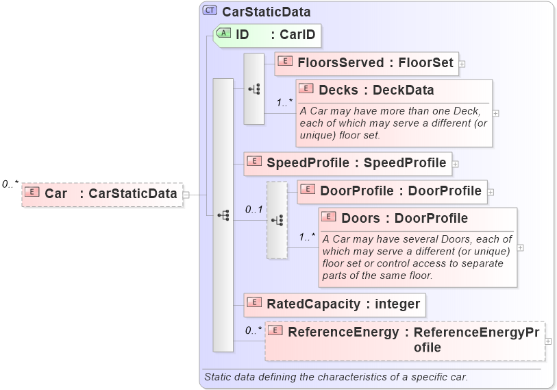This screenshot has width=557, height=390.
Task: Click the optional 0..1 sequence symbol for doors
Action: pos(277,220)
